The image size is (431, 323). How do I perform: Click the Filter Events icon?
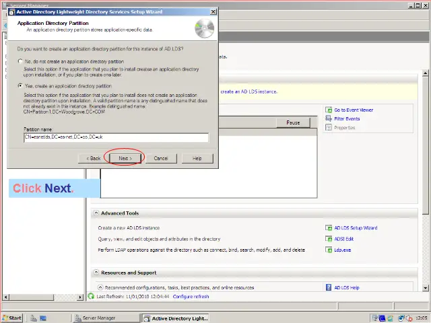coord(329,118)
